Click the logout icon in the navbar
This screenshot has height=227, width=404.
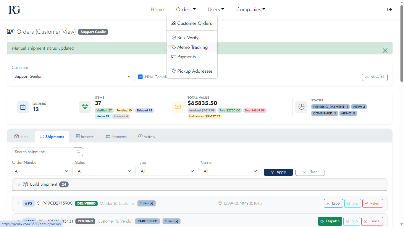coord(390,9)
